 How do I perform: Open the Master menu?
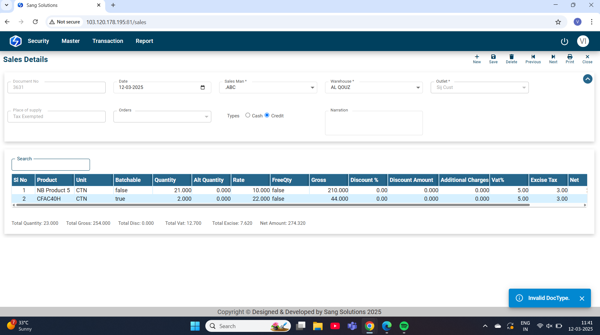71,41
